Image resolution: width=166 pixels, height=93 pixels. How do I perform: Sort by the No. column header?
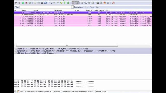click(x=15, y=10)
